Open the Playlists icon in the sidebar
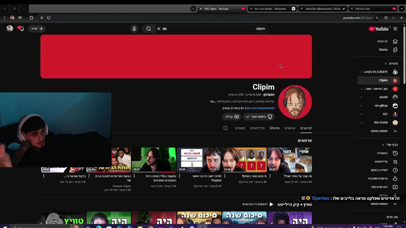This screenshot has width=406, height=228. (x=395, y=161)
